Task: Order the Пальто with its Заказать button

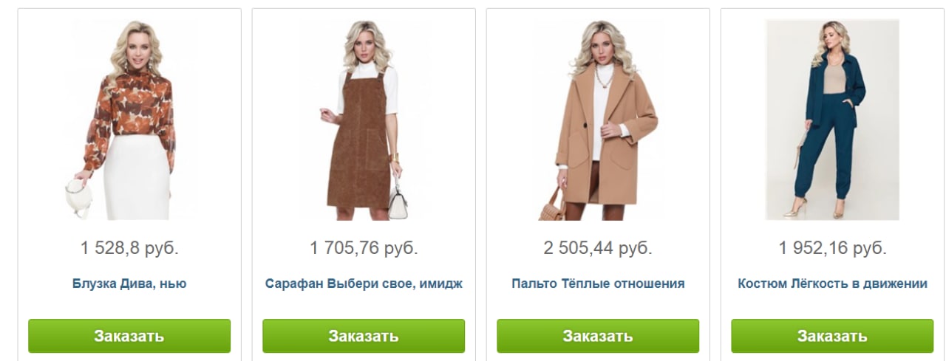Action: [598, 336]
